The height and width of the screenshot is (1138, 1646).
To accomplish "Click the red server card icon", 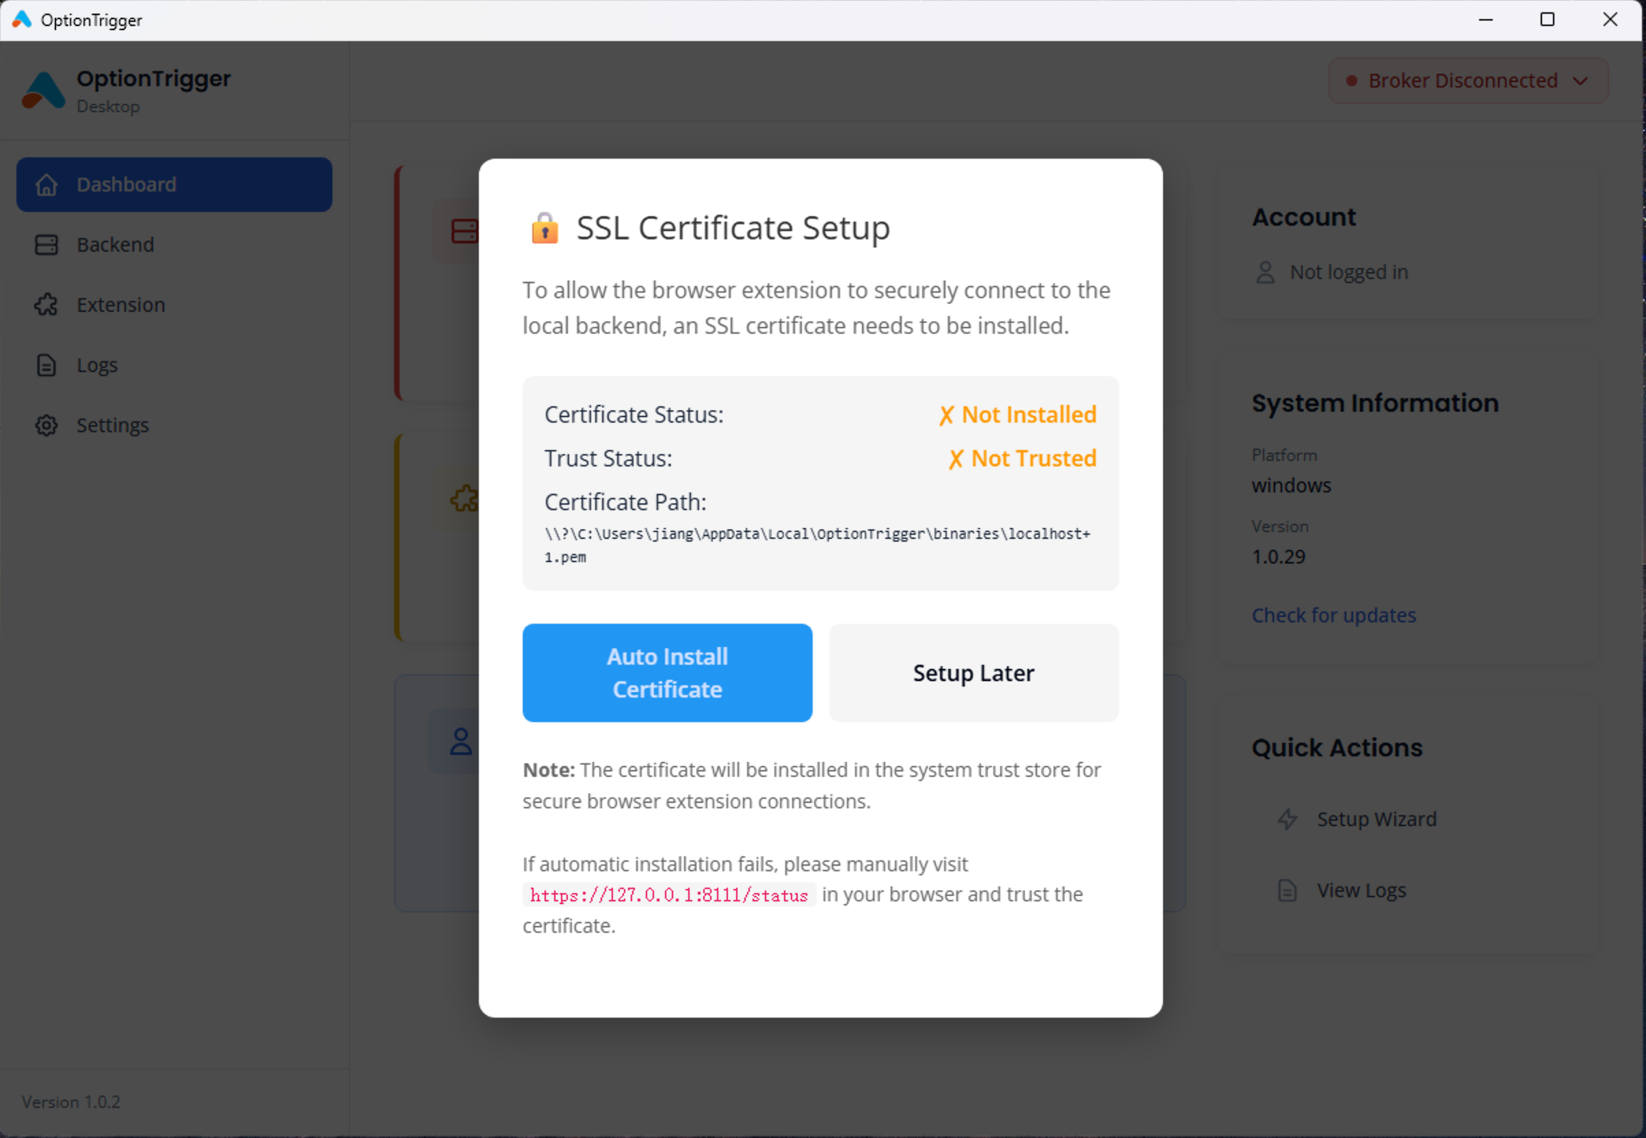I will click(x=464, y=231).
